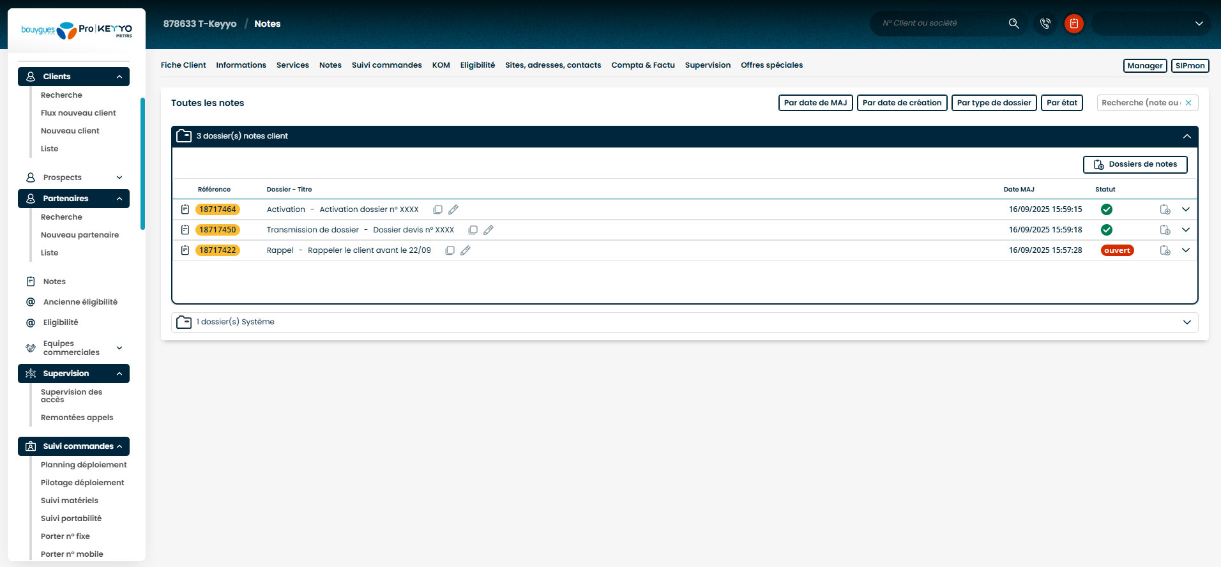The height and width of the screenshot is (567, 1221).
Task: Sort notes with Par date de création
Action: coord(902,103)
